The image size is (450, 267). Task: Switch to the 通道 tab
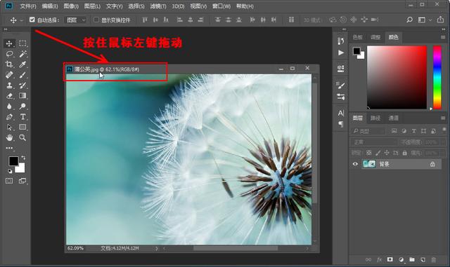click(394, 118)
